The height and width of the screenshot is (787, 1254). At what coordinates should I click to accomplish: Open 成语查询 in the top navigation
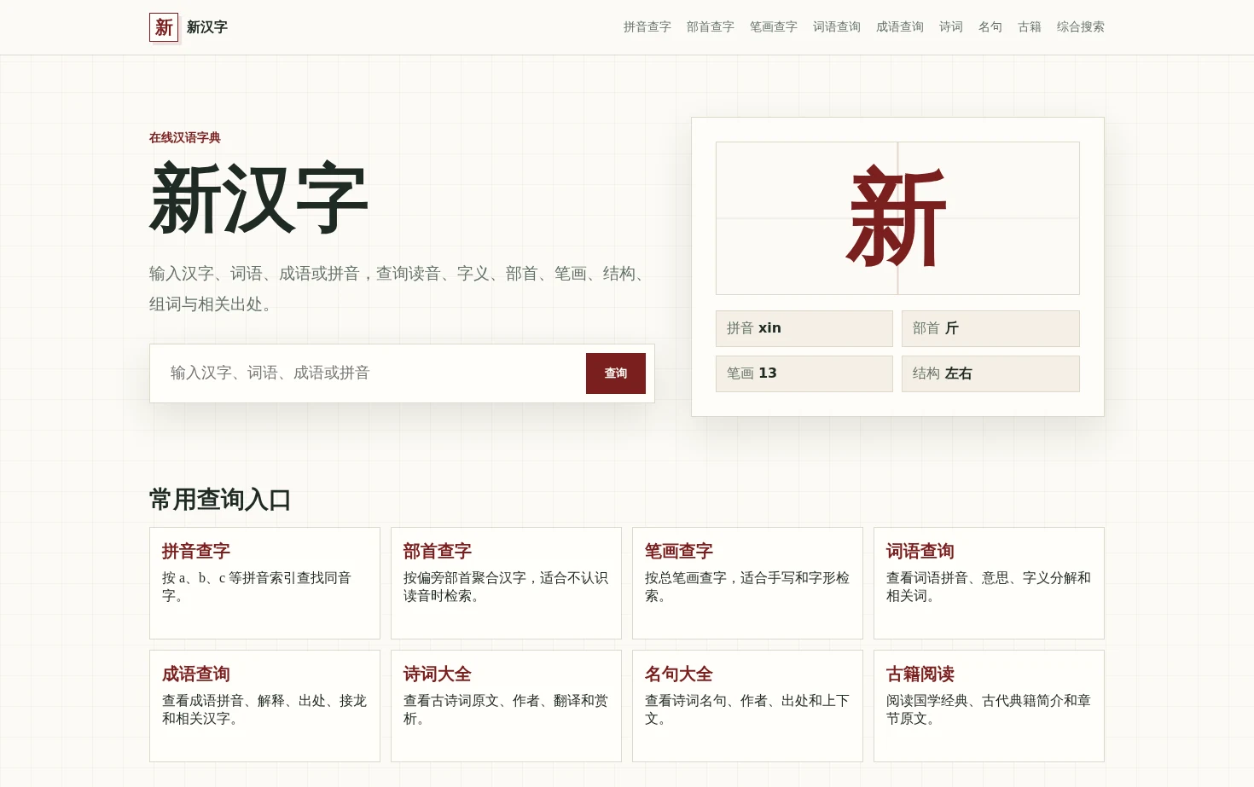[x=899, y=27]
